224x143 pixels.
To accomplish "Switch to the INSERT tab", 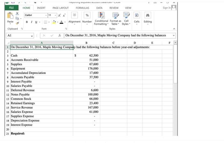I will tap(41, 8).
